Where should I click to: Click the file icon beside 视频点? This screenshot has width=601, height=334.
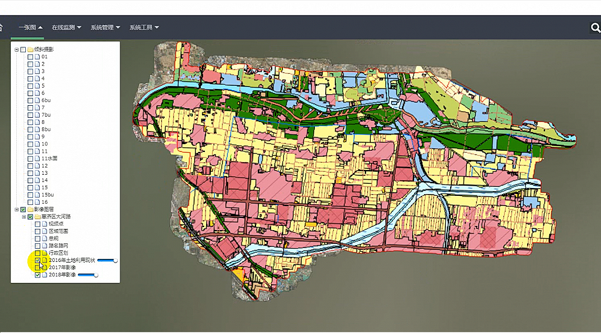44,223
